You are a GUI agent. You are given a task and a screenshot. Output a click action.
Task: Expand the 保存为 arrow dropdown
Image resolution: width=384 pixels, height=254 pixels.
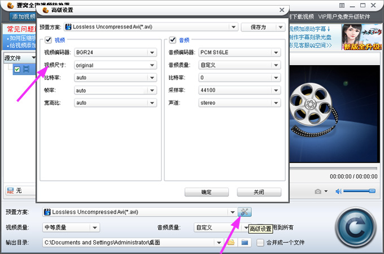(x=281, y=27)
